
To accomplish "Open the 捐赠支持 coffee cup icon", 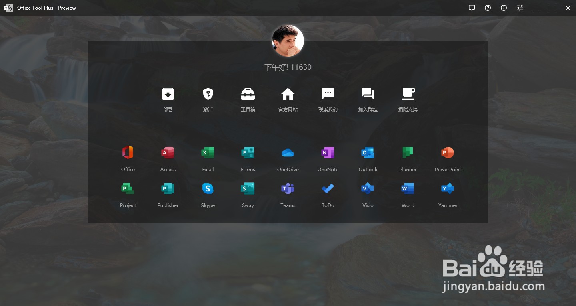I will coord(408,94).
